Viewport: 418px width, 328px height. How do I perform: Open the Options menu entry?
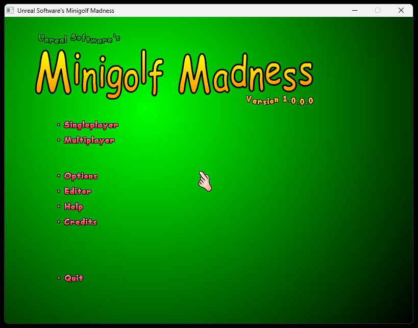(x=81, y=176)
